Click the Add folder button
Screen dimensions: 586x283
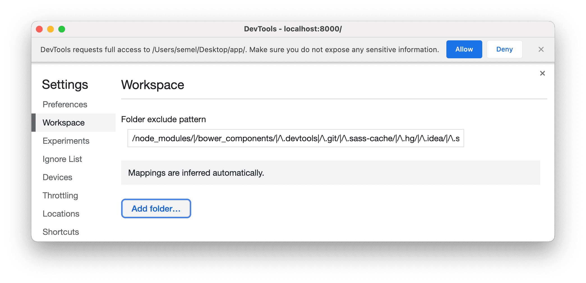[156, 208]
